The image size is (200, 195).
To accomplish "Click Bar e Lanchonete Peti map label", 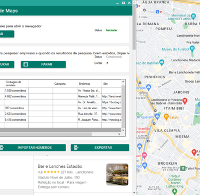I will [x=184, y=72].
